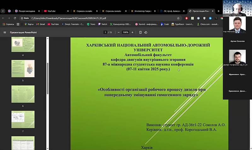Toggle the PDF sidebar menu icon
The height and width of the screenshot is (150, 252).
tap(5, 32)
